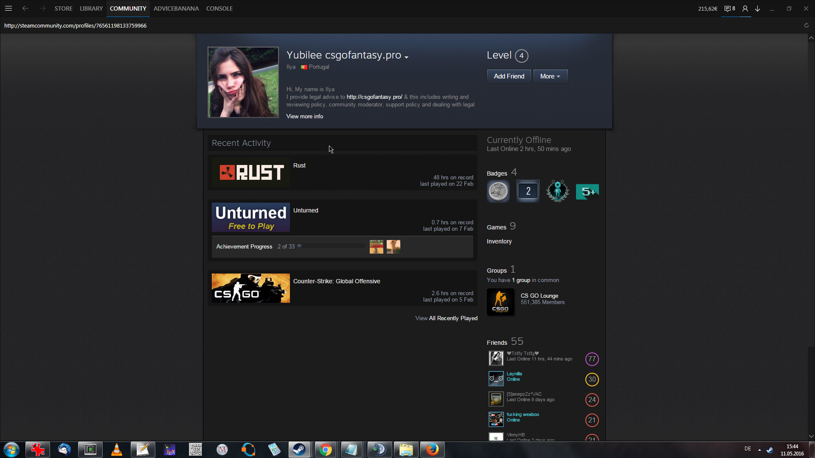Open Firefox from the taskbar
This screenshot has width=815, height=458.
coord(432,450)
